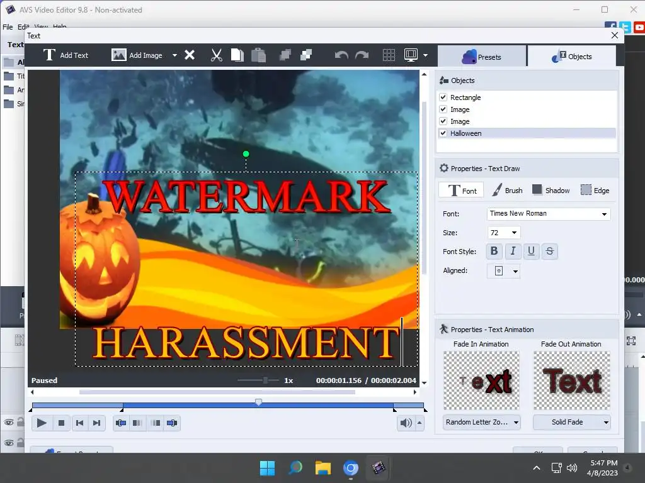Open taskbar Search icon
Viewport: 645px width, 483px height.
[295, 467]
